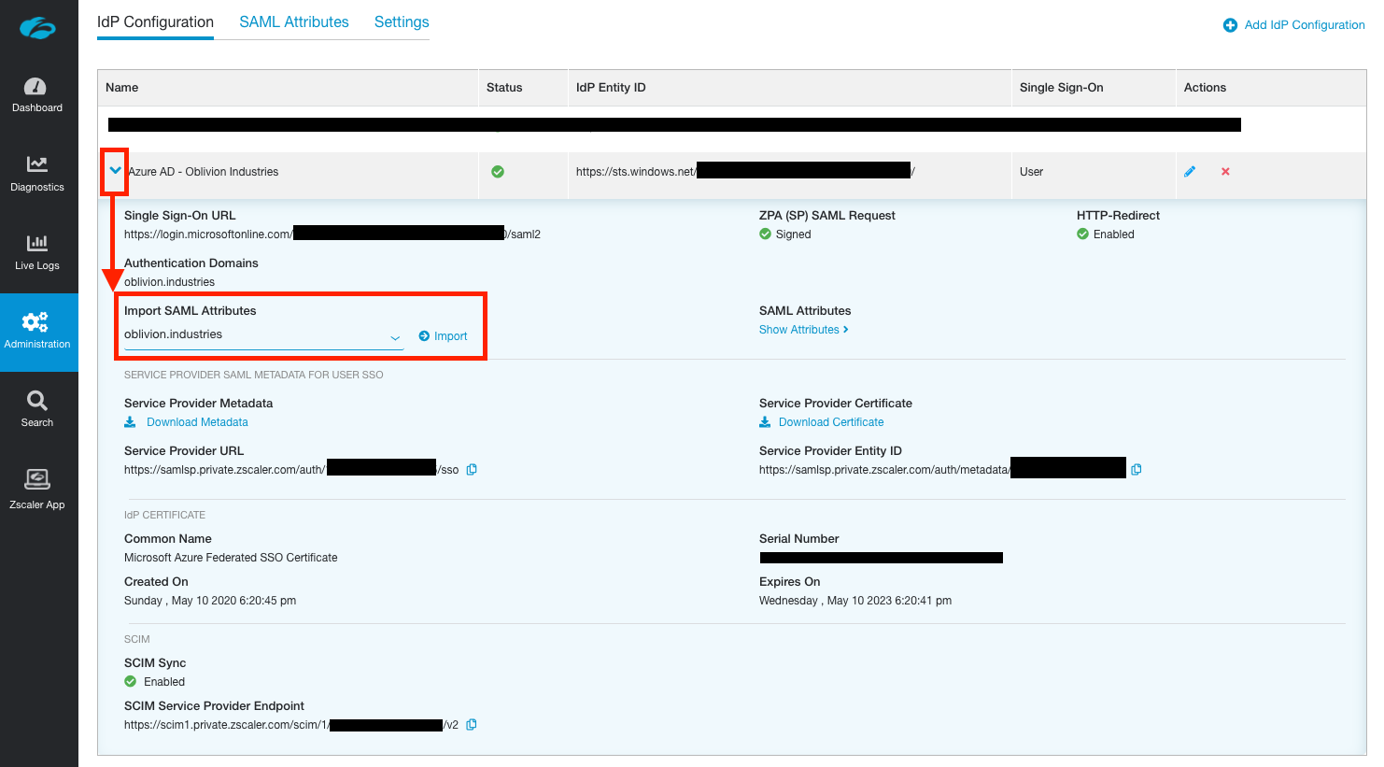Copy the SCIM Service Provider Endpoint
This screenshot has height=767, width=1384.
[x=472, y=725]
